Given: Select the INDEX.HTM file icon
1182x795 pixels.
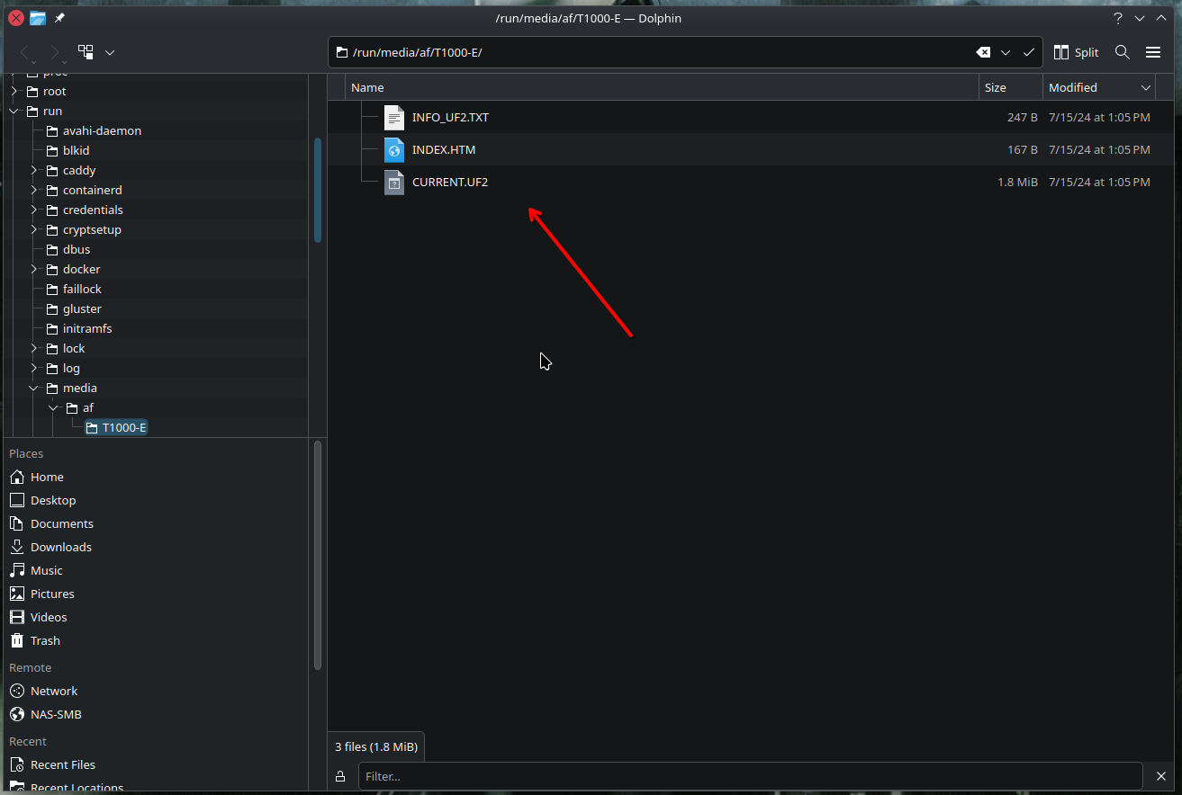Looking at the screenshot, I should pos(394,149).
